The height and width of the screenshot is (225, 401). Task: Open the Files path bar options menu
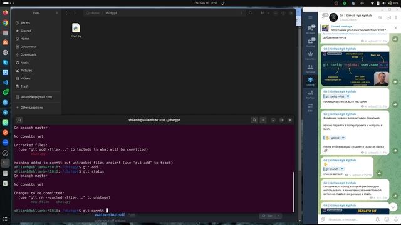point(242,13)
